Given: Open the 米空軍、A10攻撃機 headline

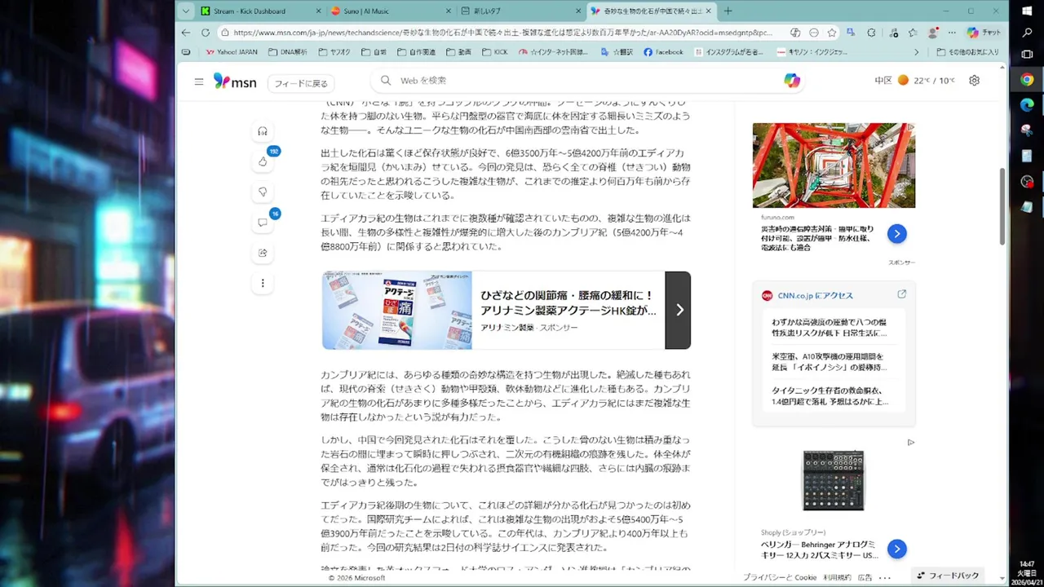Looking at the screenshot, I should click(x=829, y=362).
